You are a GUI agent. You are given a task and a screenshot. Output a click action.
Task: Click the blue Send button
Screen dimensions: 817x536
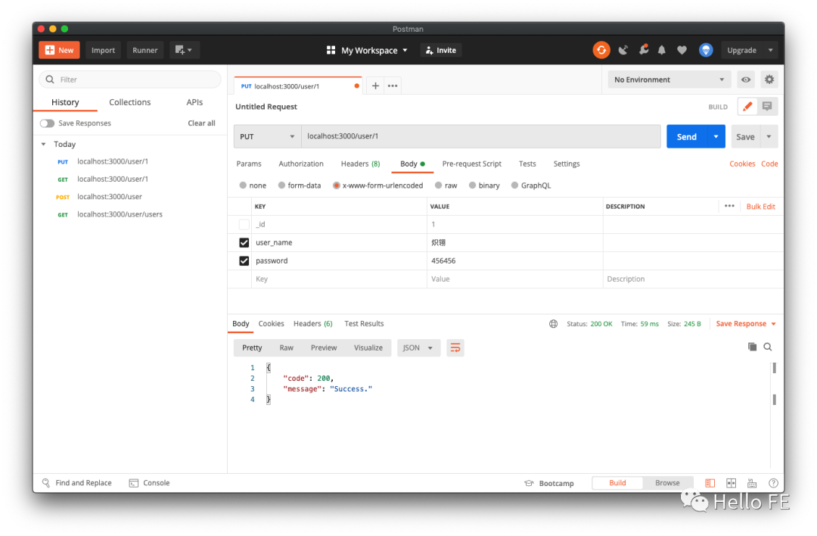point(687,136)
